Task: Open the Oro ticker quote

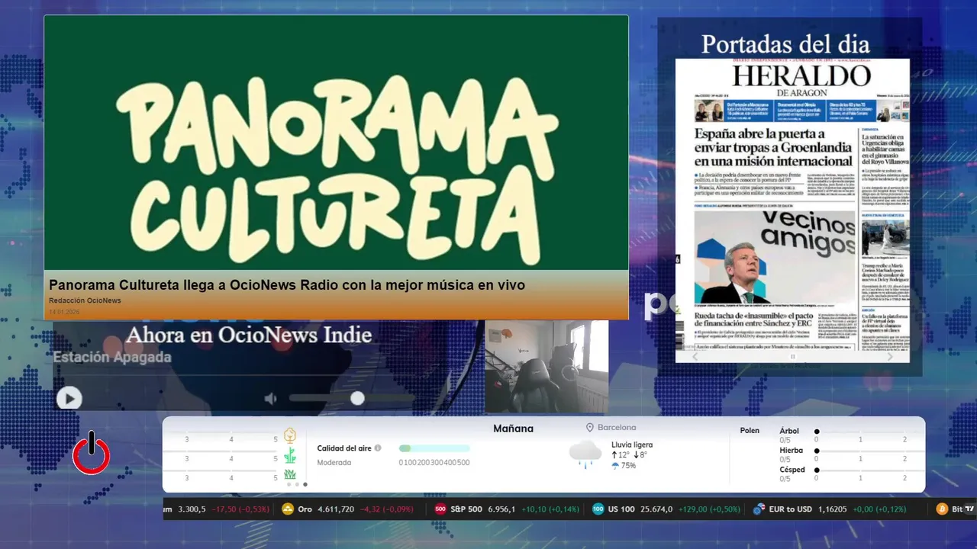Action: (348, 509)
